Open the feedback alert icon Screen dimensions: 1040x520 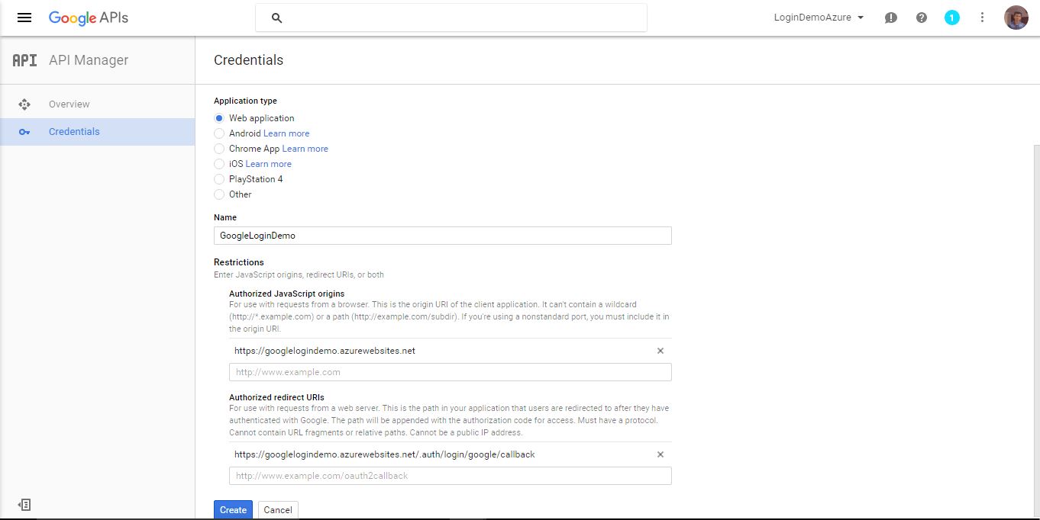coord(890,18)
